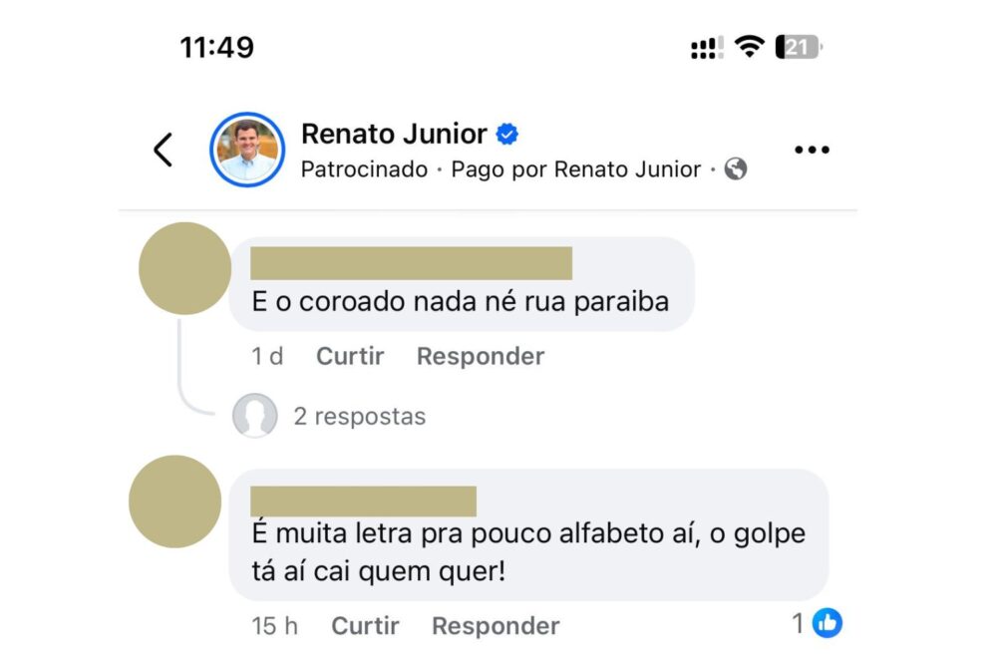Tap the back arrow icon
The width and height of the screenshot is (997, 665).
click(x=164, y=150)
